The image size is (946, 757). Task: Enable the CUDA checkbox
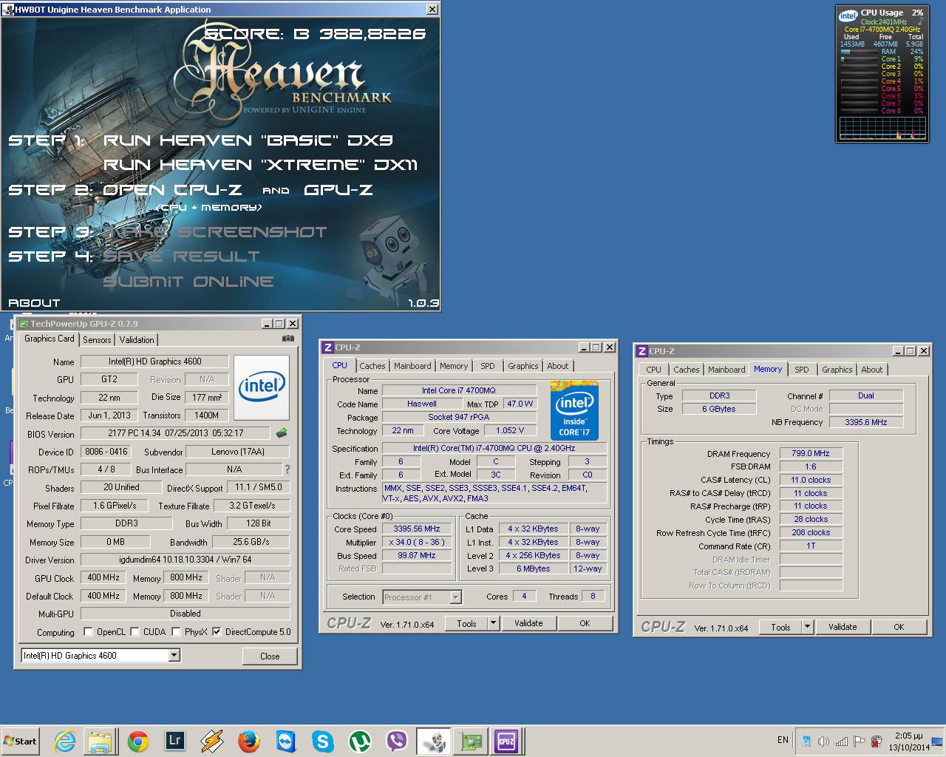[x=135, y=631]
